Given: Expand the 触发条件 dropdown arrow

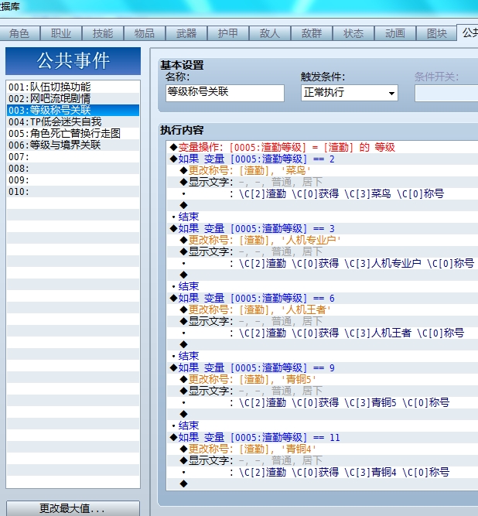Looking at the screenshot, I should point(391,93).
